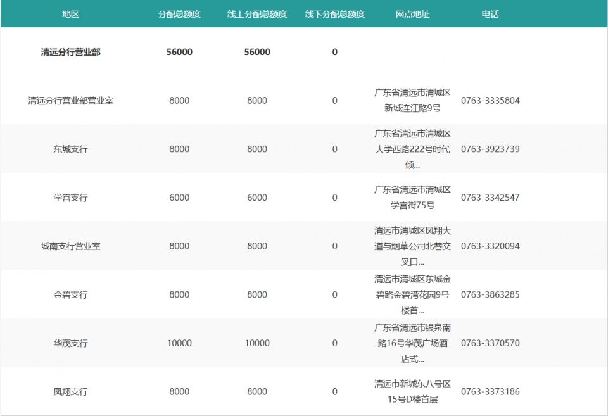This screenshot has height=416, width=608.
Task: Click phone number 0763-3373186
Action: [x=490, y=392]
